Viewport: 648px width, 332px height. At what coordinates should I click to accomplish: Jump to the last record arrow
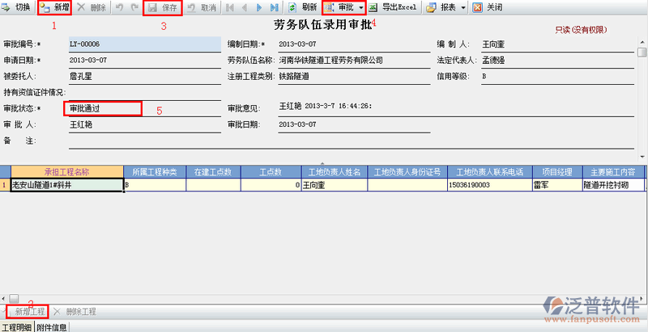point(274,7)
